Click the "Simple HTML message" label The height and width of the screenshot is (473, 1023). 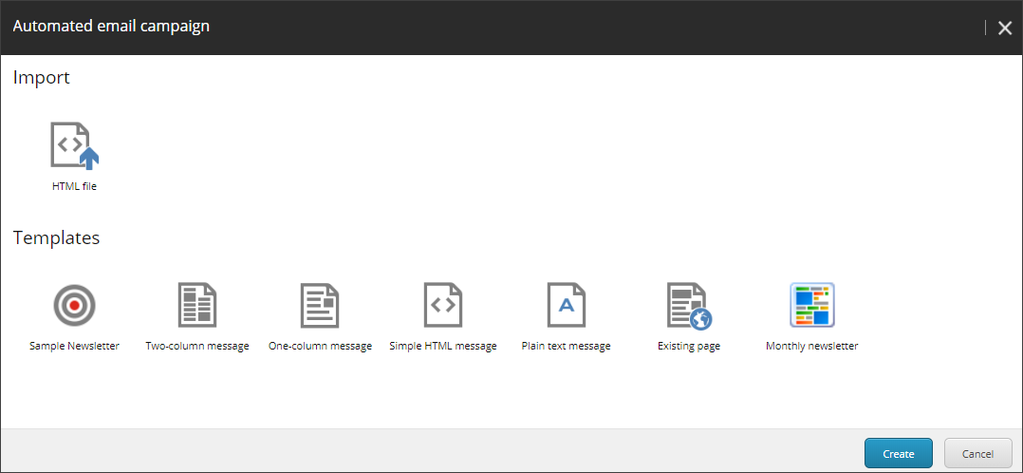click(443, 347)
